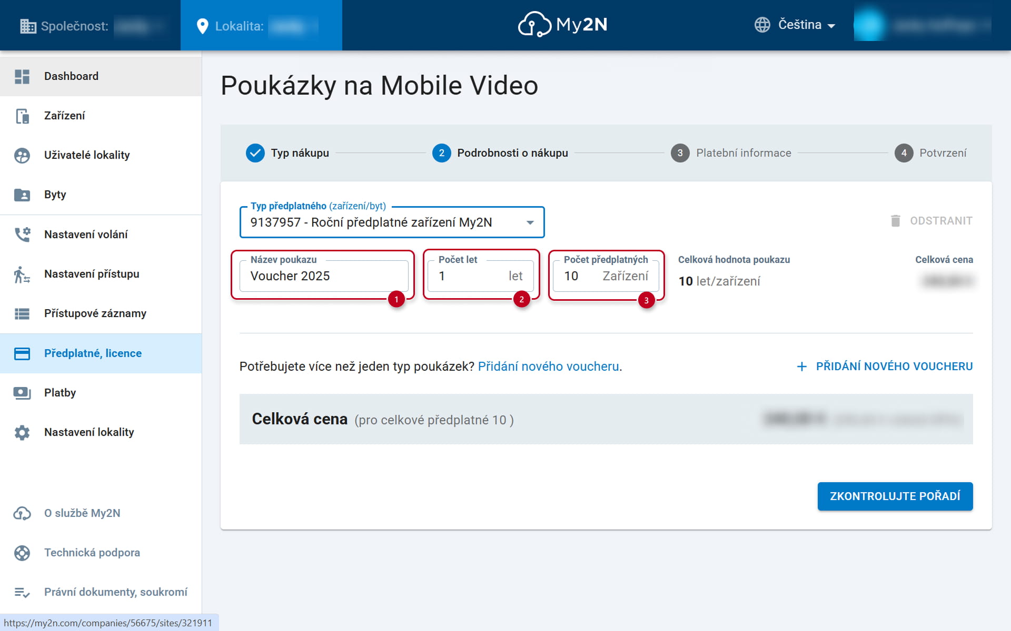
Task: Click PŘIDÁNÍ NOVÉHO VOUCHERU button
Action: coord(885,367)
